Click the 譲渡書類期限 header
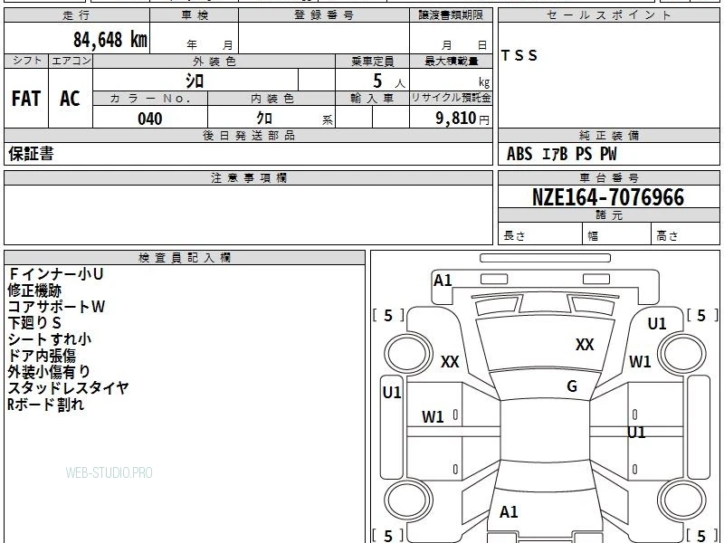The image size is (724, 543). 451,15
